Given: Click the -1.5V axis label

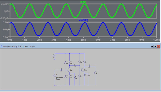Looking at the screenshot, I should [x=5, y=37].
